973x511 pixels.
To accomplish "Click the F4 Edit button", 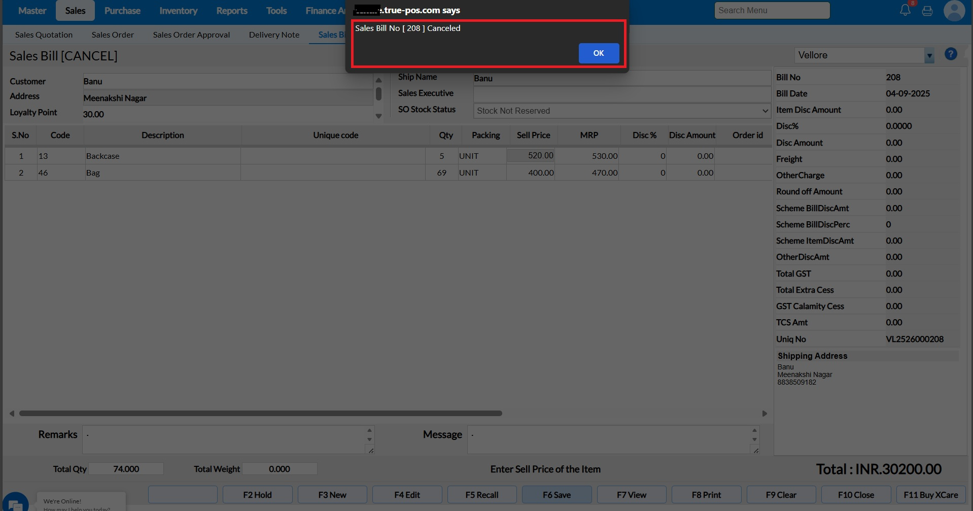I will [407, 495].
